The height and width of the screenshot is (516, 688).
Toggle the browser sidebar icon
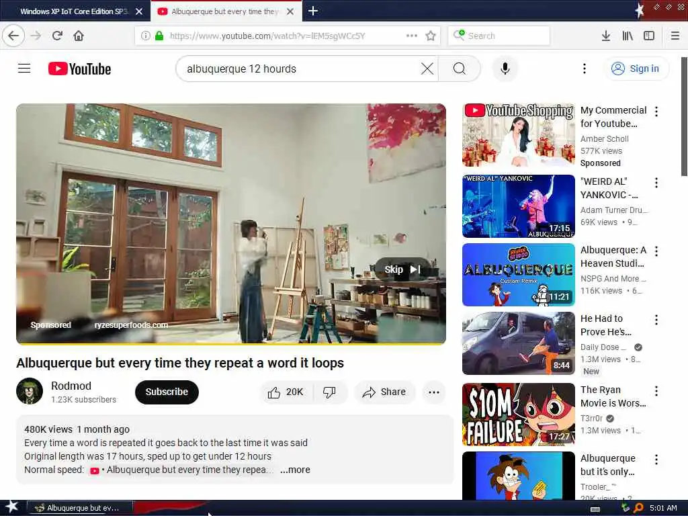click(649, 36)
